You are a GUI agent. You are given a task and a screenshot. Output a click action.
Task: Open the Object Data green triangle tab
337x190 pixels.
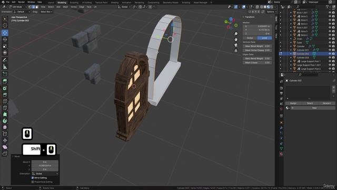coord(281,149)
